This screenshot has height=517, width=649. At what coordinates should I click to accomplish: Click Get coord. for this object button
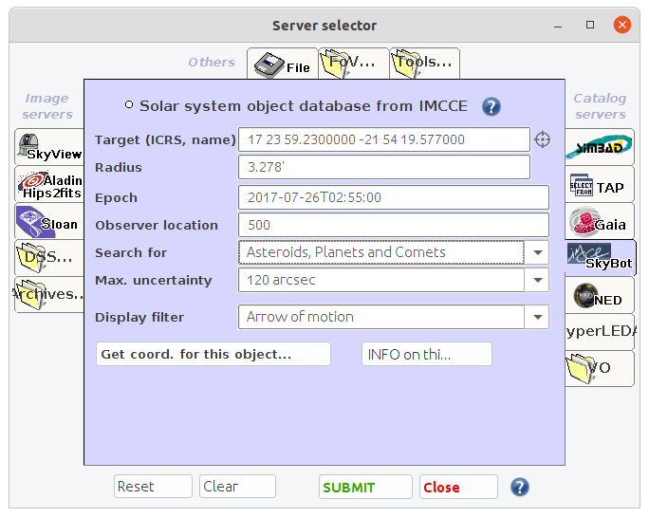click(x=213, y=354)
